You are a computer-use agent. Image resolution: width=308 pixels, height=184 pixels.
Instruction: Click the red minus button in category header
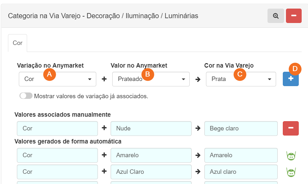click(x=294, y=16)
